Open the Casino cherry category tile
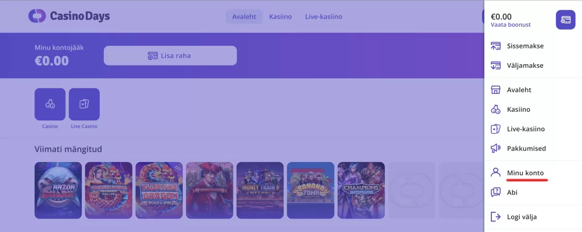The height and width of the screenshot is (232, 582). (x=50, y=104)
